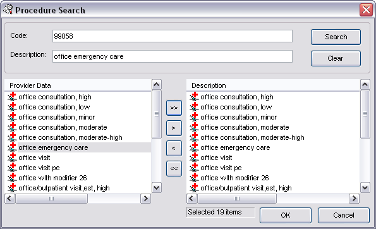Click Provider Data horizontal scrollbar thumb
The width and height of the screenshot is (376, 229).
[x=51, y=199]
